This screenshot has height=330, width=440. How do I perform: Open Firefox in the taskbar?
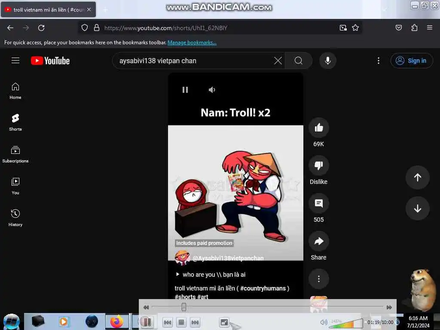point(117,321)
